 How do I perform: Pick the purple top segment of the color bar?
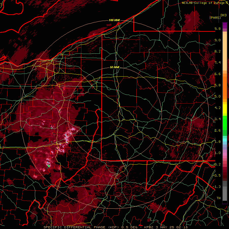coord(225,25)
